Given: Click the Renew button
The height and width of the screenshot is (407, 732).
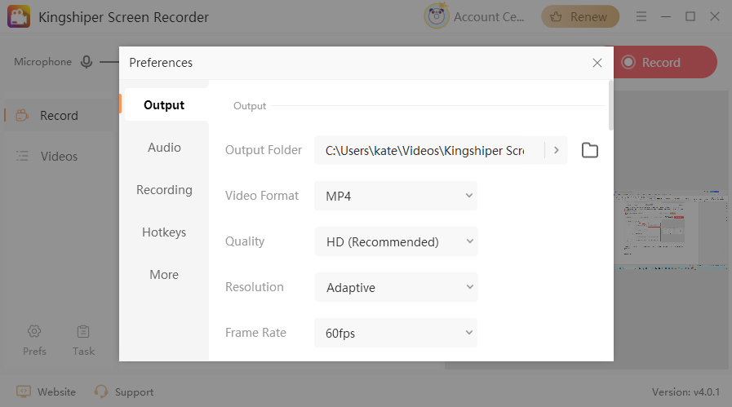Looking at the screenshot, I should click(x=580, y=17).
